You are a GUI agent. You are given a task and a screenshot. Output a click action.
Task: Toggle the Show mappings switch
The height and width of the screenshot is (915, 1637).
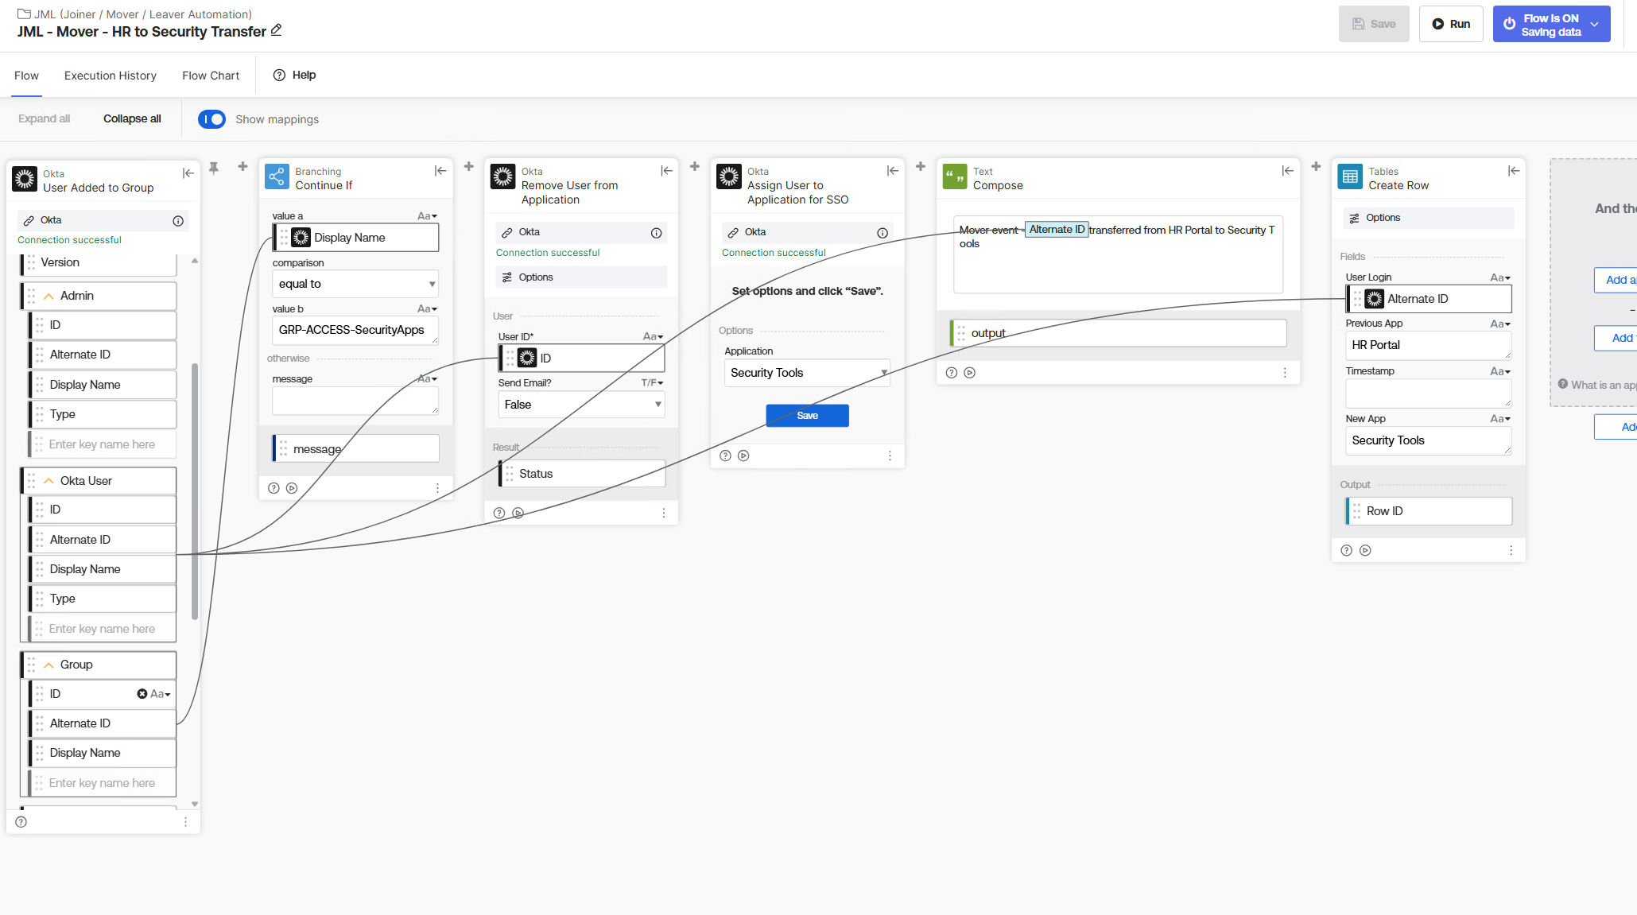(211, 119)
